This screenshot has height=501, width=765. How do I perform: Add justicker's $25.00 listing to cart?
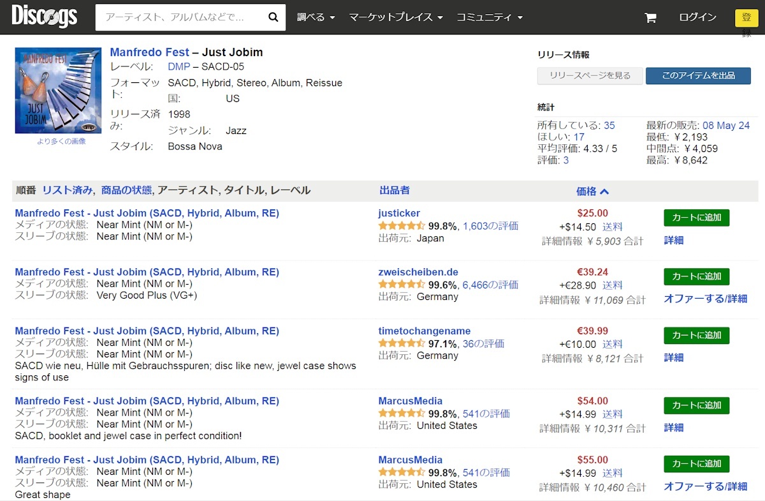click(696, 218)
